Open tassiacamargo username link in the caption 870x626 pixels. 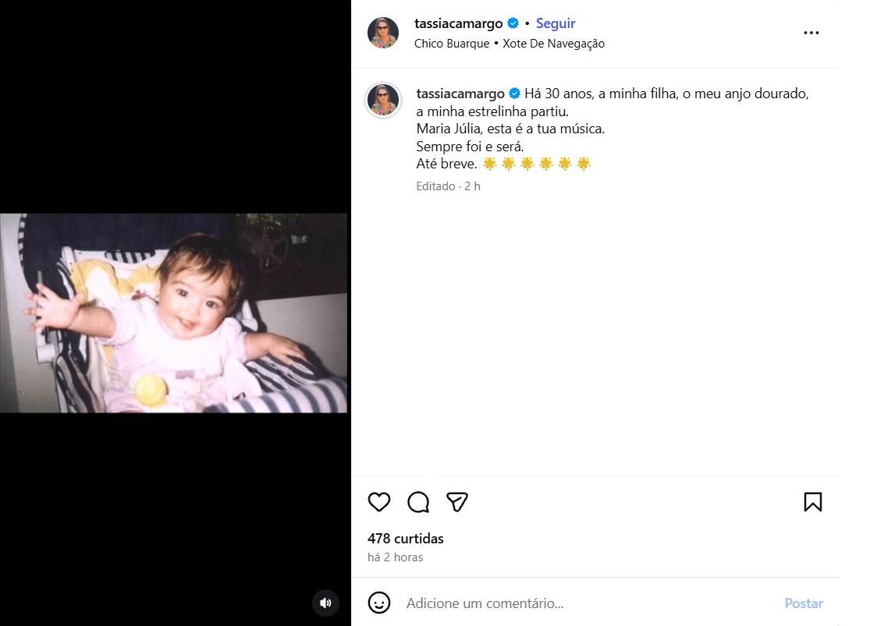click(460, 94)
